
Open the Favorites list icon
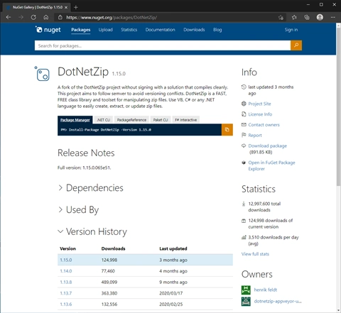coord(294,17)
